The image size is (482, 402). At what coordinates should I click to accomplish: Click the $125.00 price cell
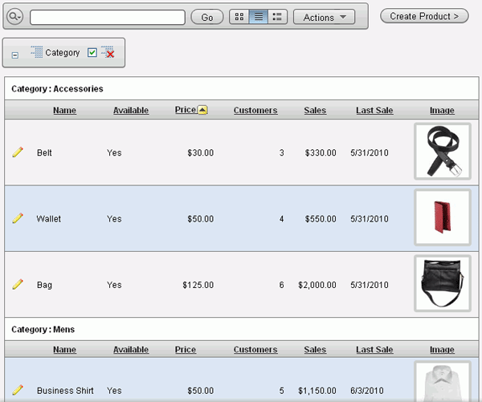point(198,285)
